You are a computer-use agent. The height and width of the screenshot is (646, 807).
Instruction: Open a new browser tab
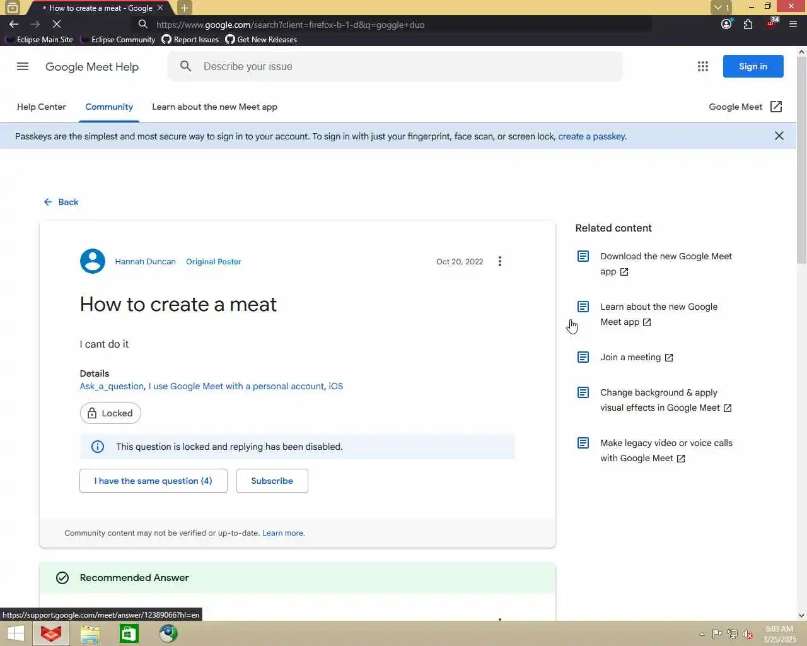pos(184,8)
